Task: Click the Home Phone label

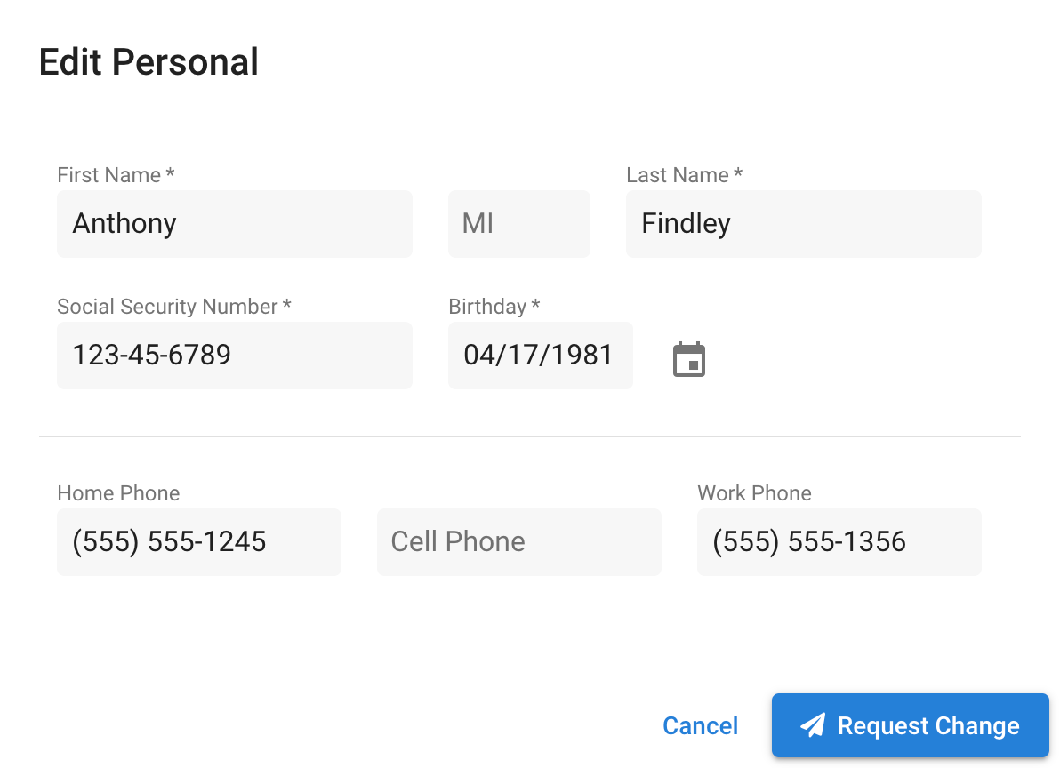Action: pyautogui.click(x=118, y=493)
